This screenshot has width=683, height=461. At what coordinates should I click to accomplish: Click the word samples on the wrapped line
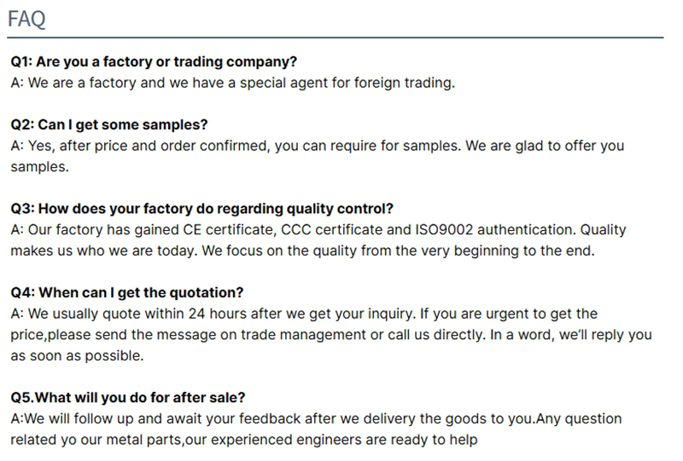pyautogui.click(x=39, y=167)
